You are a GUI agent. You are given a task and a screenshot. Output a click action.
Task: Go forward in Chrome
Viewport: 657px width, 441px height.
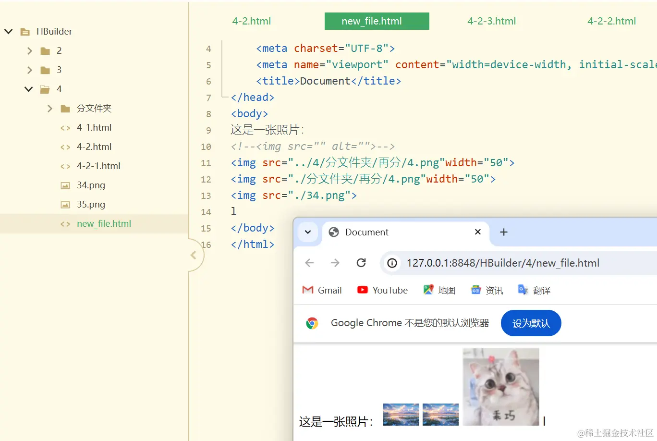(x=335, y=263)
